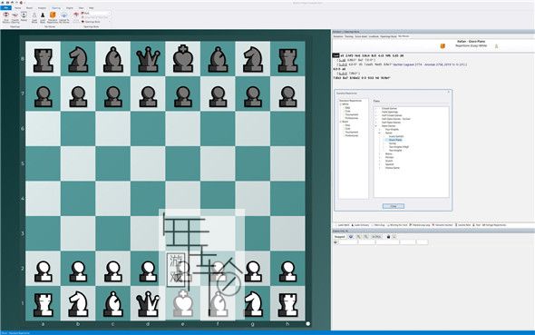Select the white pawn on a2
The height and width of the screenshot is (335, 535).
[44, 271]
